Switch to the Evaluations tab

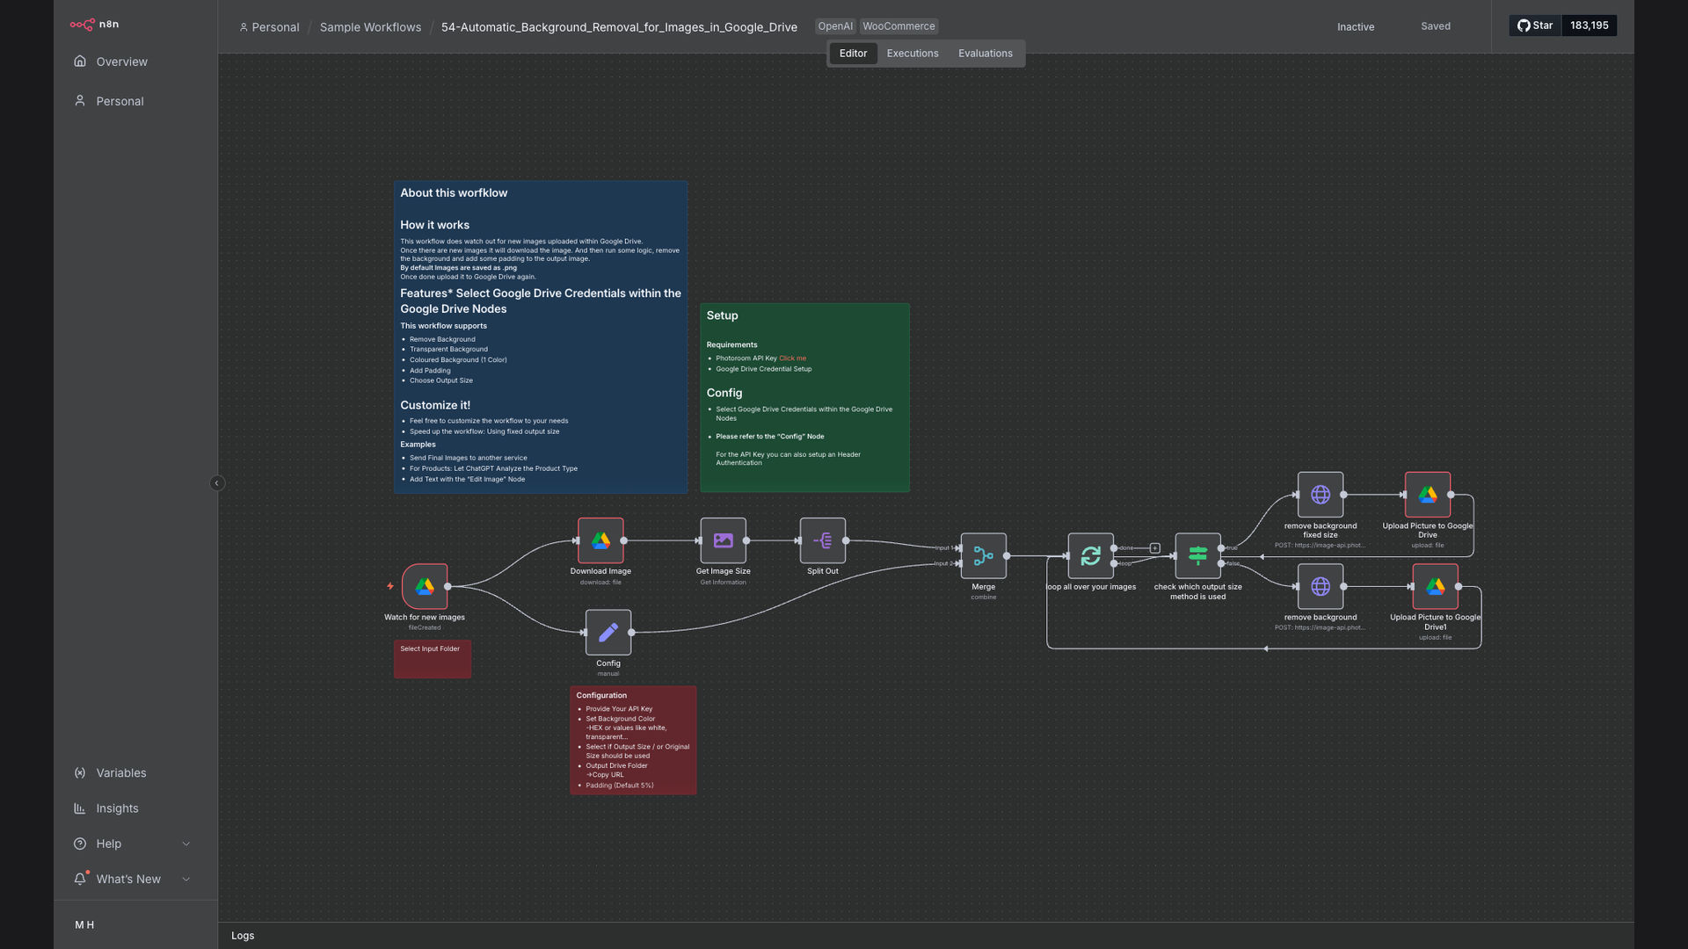[x=986, y=54]
